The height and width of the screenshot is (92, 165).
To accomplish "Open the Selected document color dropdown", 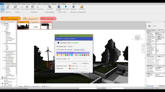I will 74,66.
